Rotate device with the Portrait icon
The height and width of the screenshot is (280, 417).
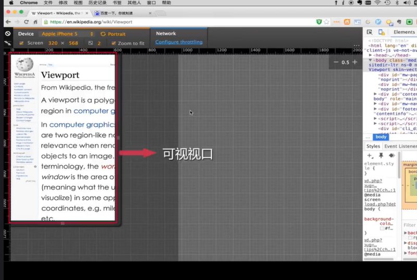(103, 34)
